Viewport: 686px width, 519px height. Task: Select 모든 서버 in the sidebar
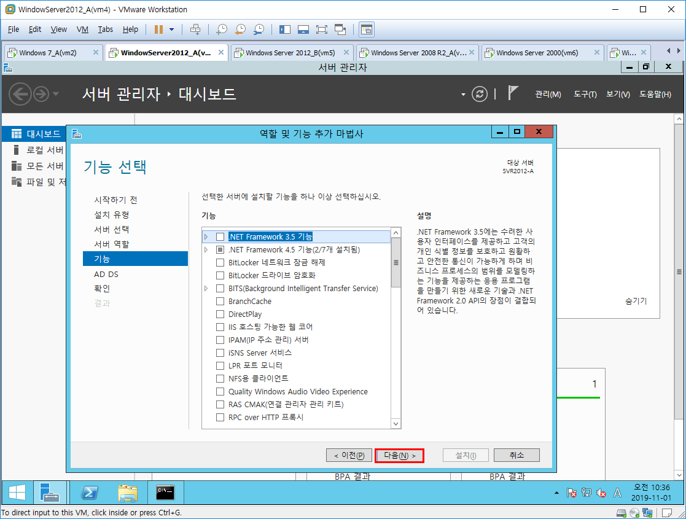[39, 166]
